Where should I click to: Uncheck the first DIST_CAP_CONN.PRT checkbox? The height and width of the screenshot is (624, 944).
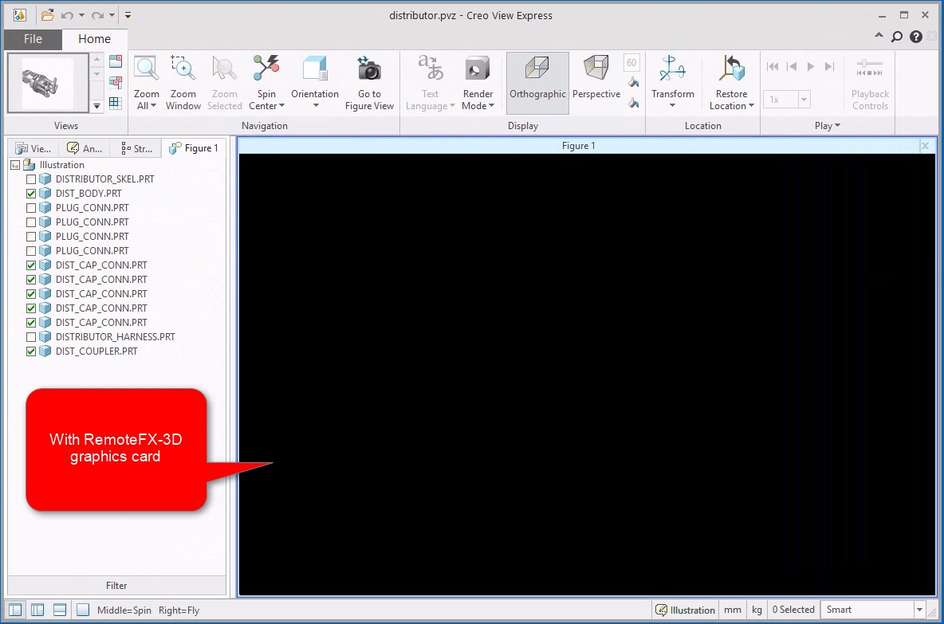(x=31, y=265)
